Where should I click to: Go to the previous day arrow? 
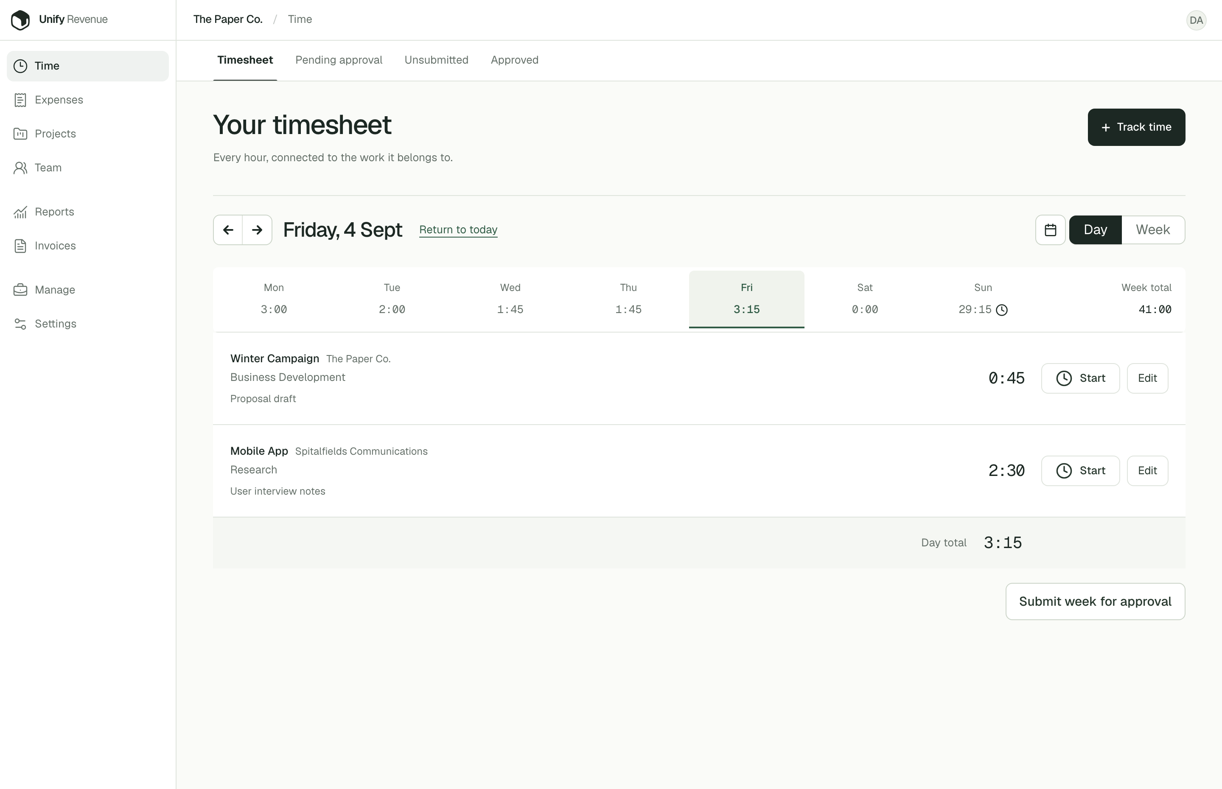(228, 230)
